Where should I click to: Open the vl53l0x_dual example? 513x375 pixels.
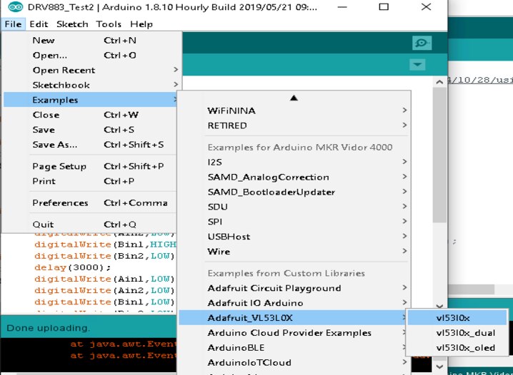pos(464,333)
